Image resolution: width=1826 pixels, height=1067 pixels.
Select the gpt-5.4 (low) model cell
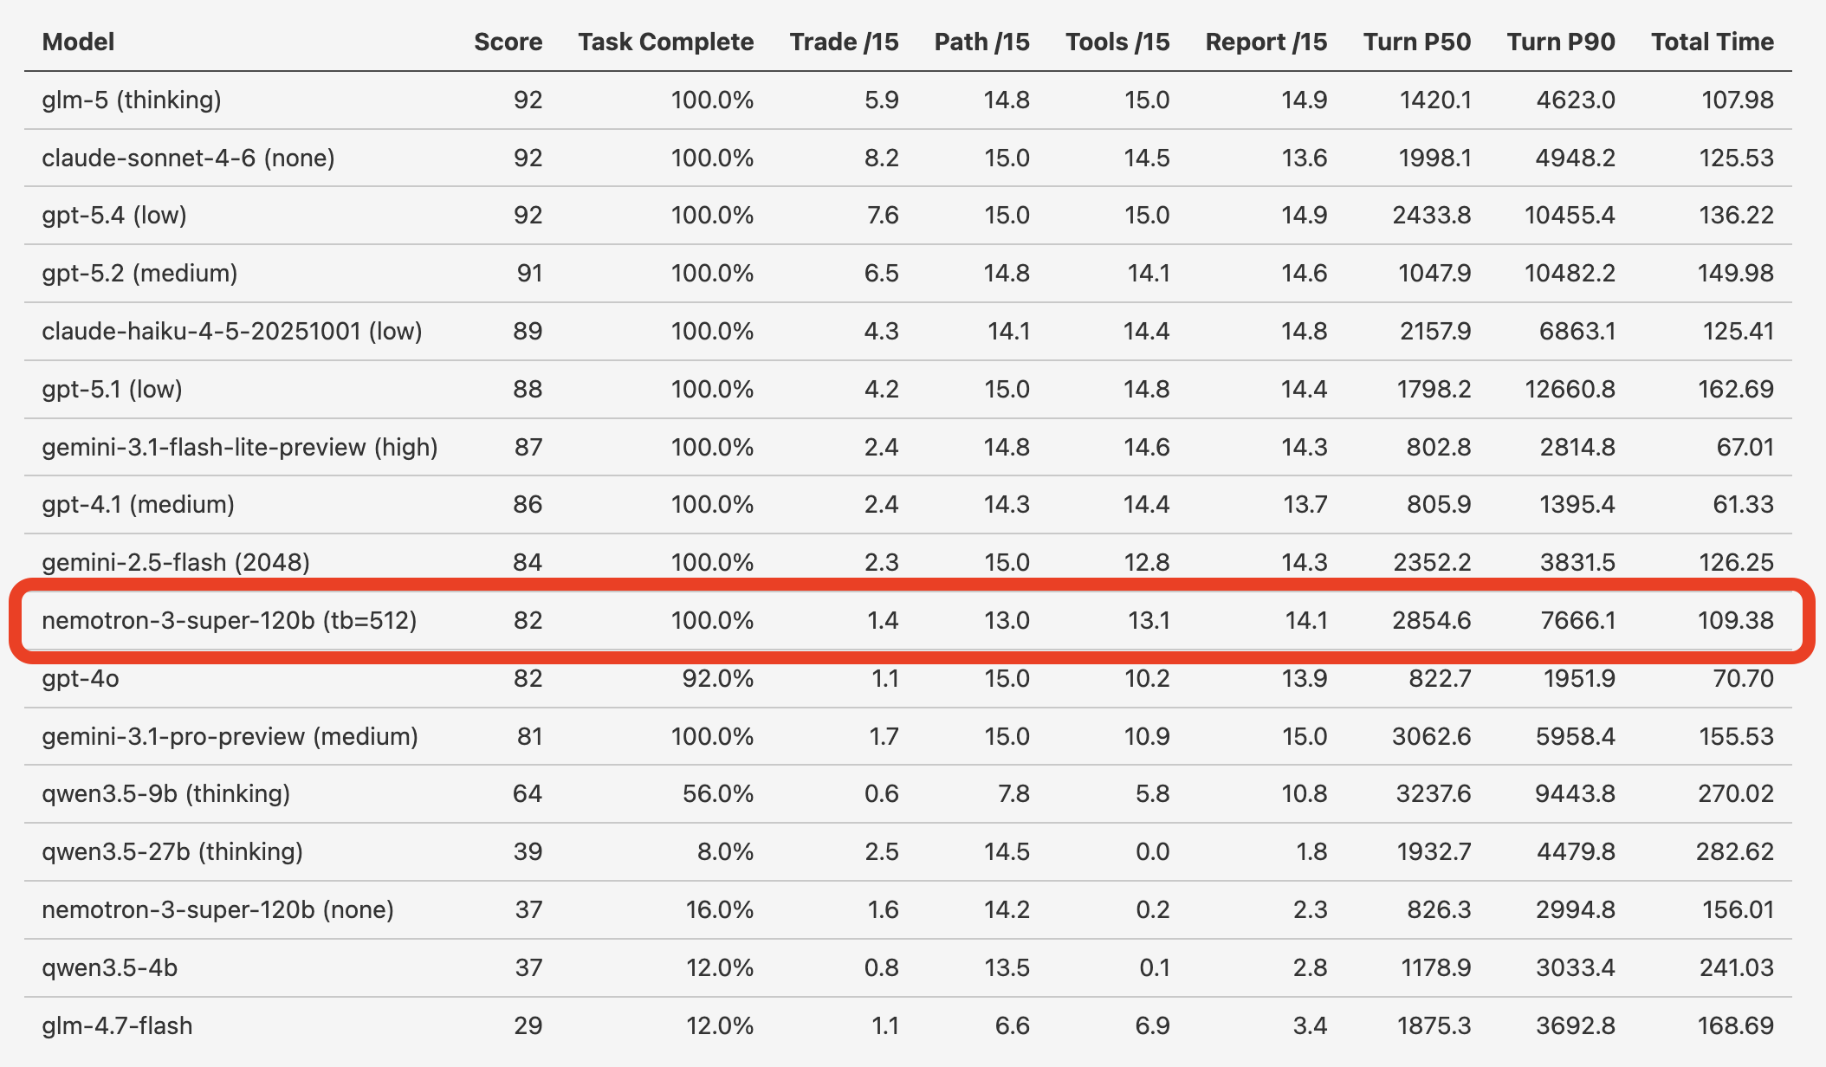[114, 215]
